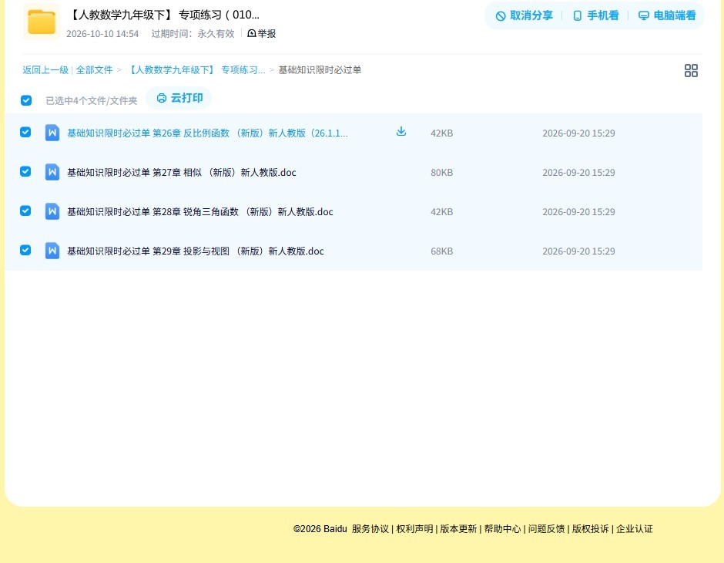The height and width of the screenshot is (563, 724).
Task: Open file 第28章 锐角三角函数 新人教版.doc
Action: click(200, 211)
